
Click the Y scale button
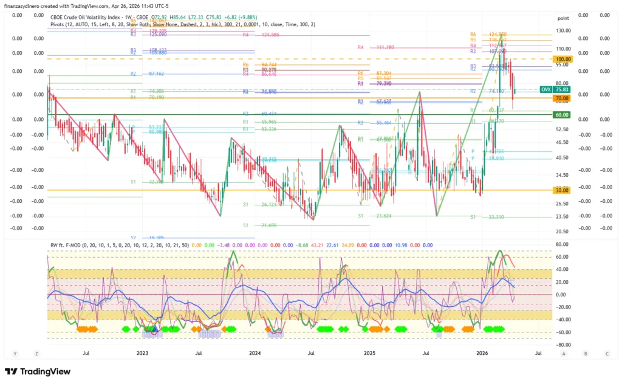coord(16,353)
